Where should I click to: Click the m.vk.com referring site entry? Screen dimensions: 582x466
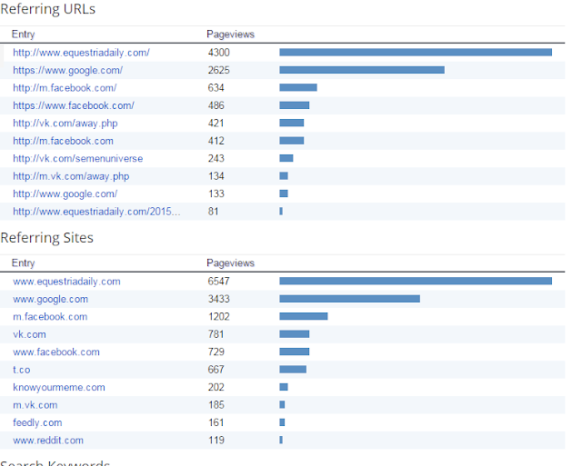coord(35,405)
